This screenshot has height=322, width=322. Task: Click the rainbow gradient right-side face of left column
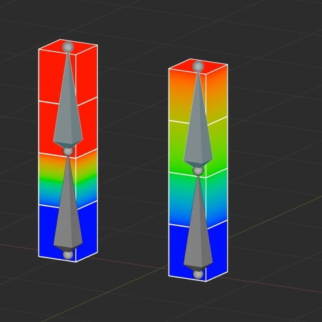pyautogui.click(x=87, y=178)
